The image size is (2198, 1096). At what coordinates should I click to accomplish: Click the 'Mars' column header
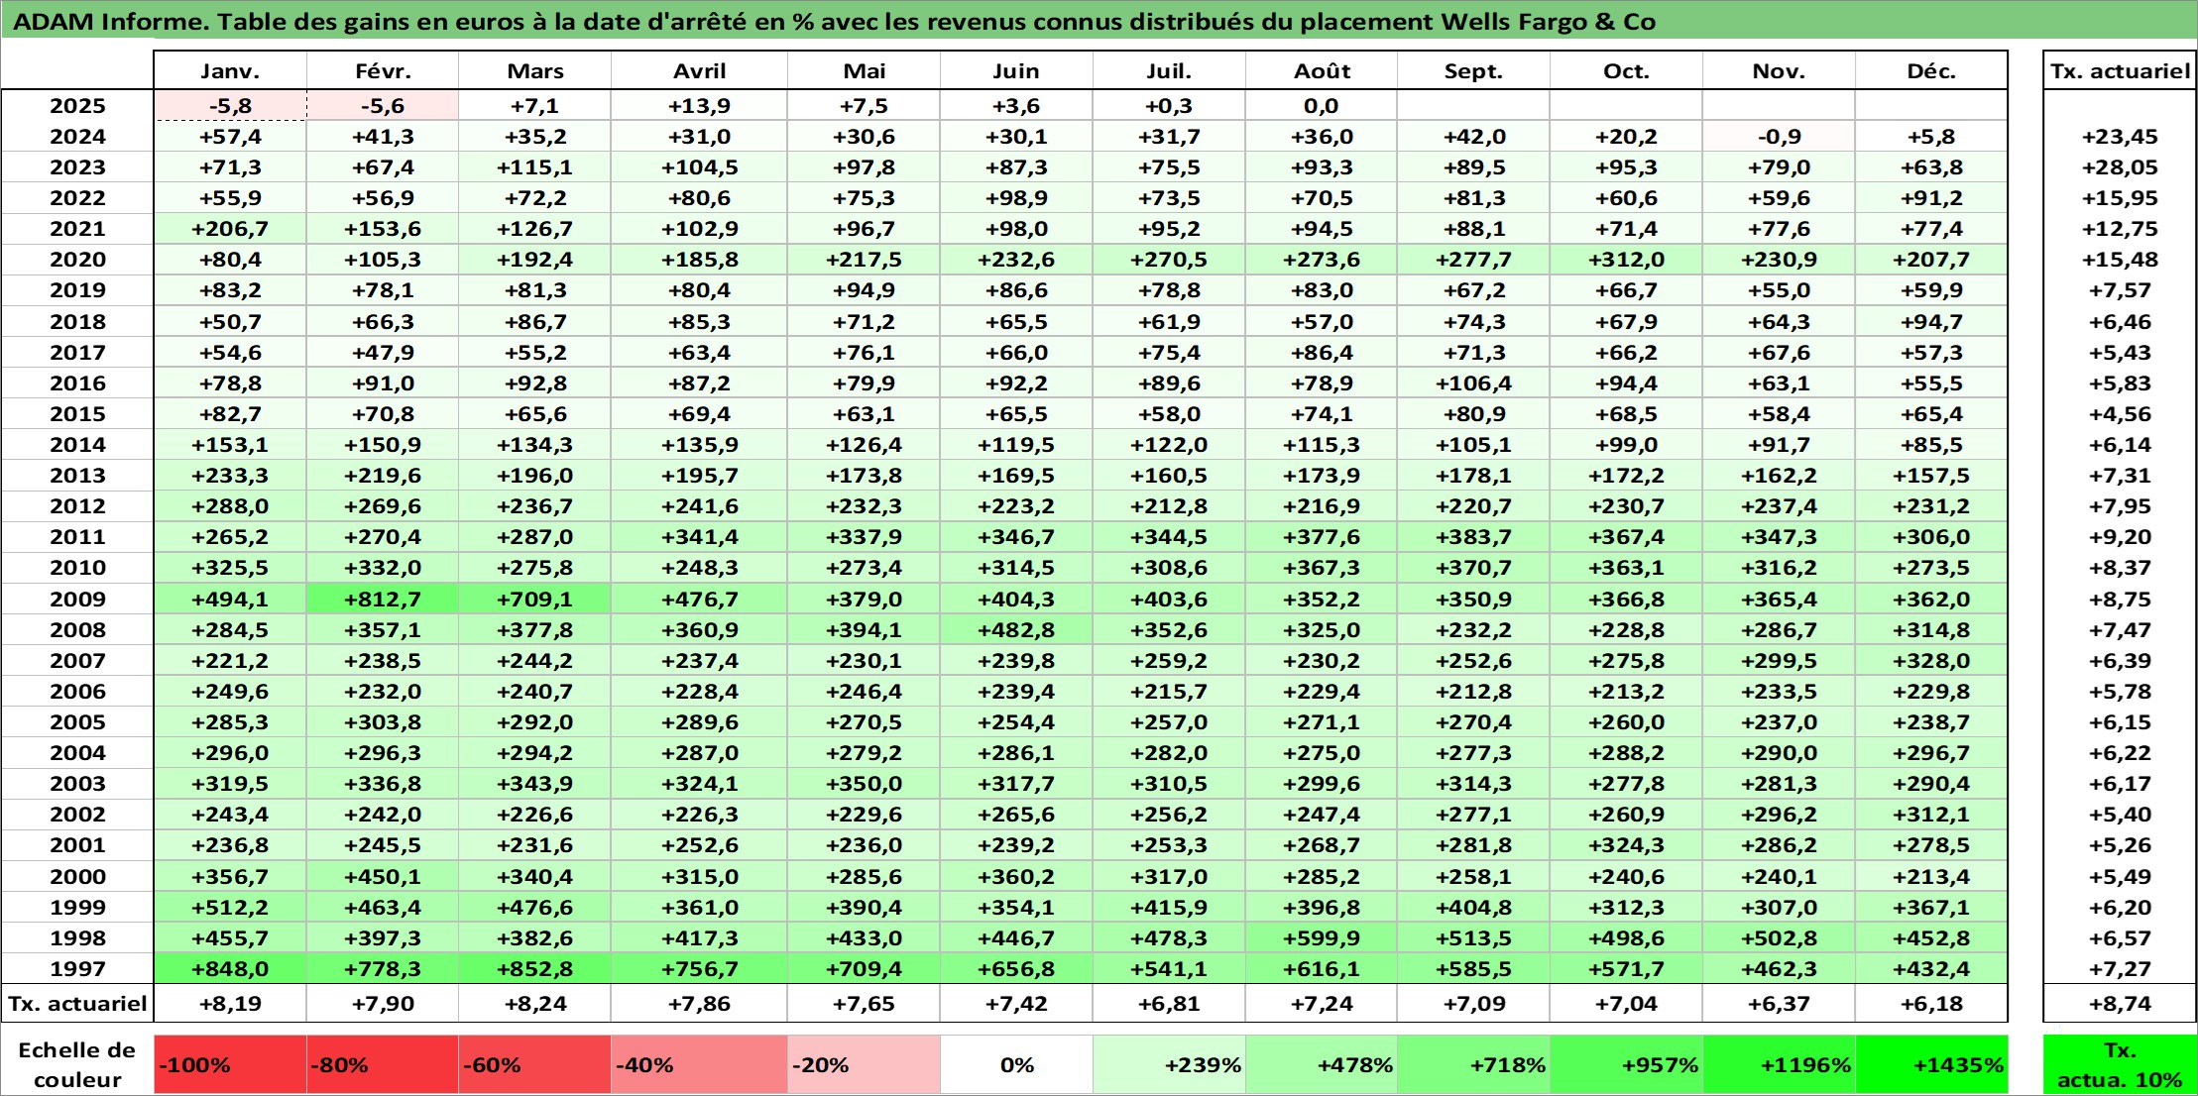pyautogui.click(x=535, y=70)
